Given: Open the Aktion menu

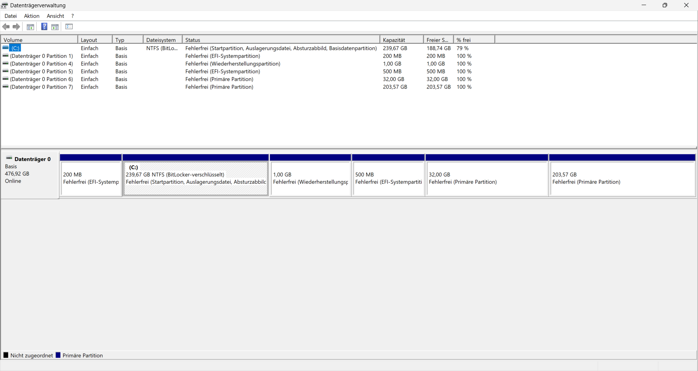Looking at the screenshot, I should coord(31,16).
